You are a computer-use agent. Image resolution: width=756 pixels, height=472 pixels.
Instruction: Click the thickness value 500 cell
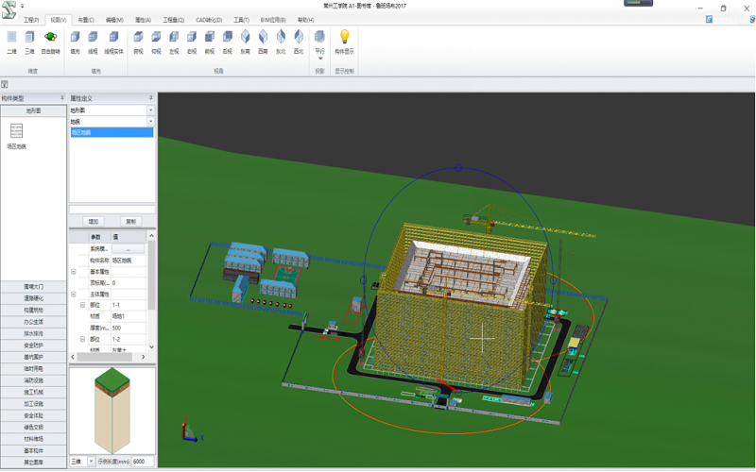(129, 328)
